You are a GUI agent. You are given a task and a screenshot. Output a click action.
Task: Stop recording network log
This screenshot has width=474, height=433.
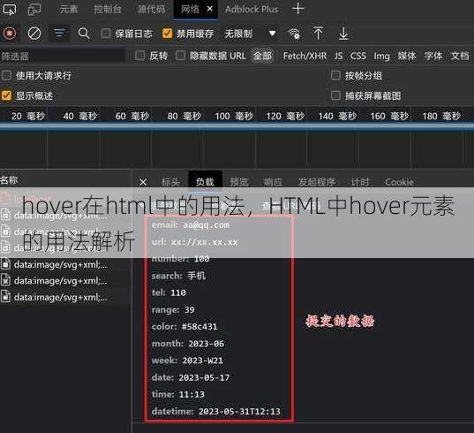[10, 34]
